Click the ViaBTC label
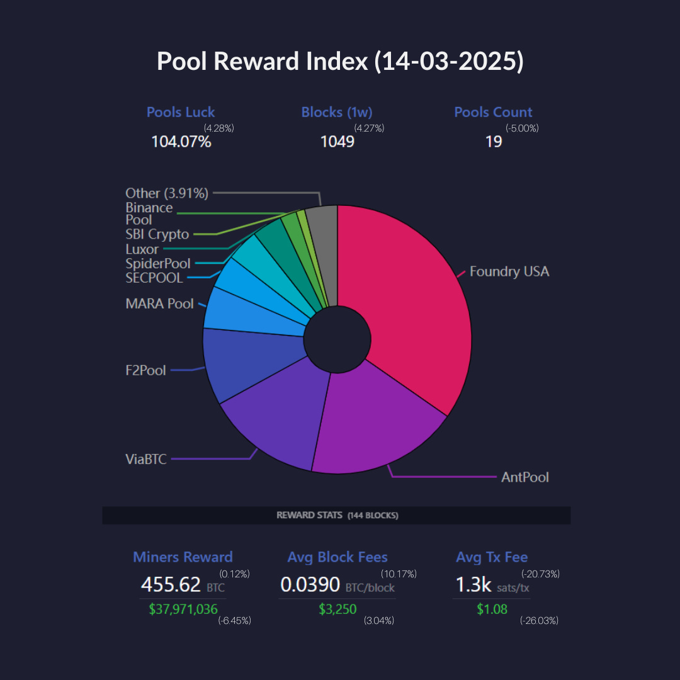This screenshot has height=680, width=680. pos(145,459)
